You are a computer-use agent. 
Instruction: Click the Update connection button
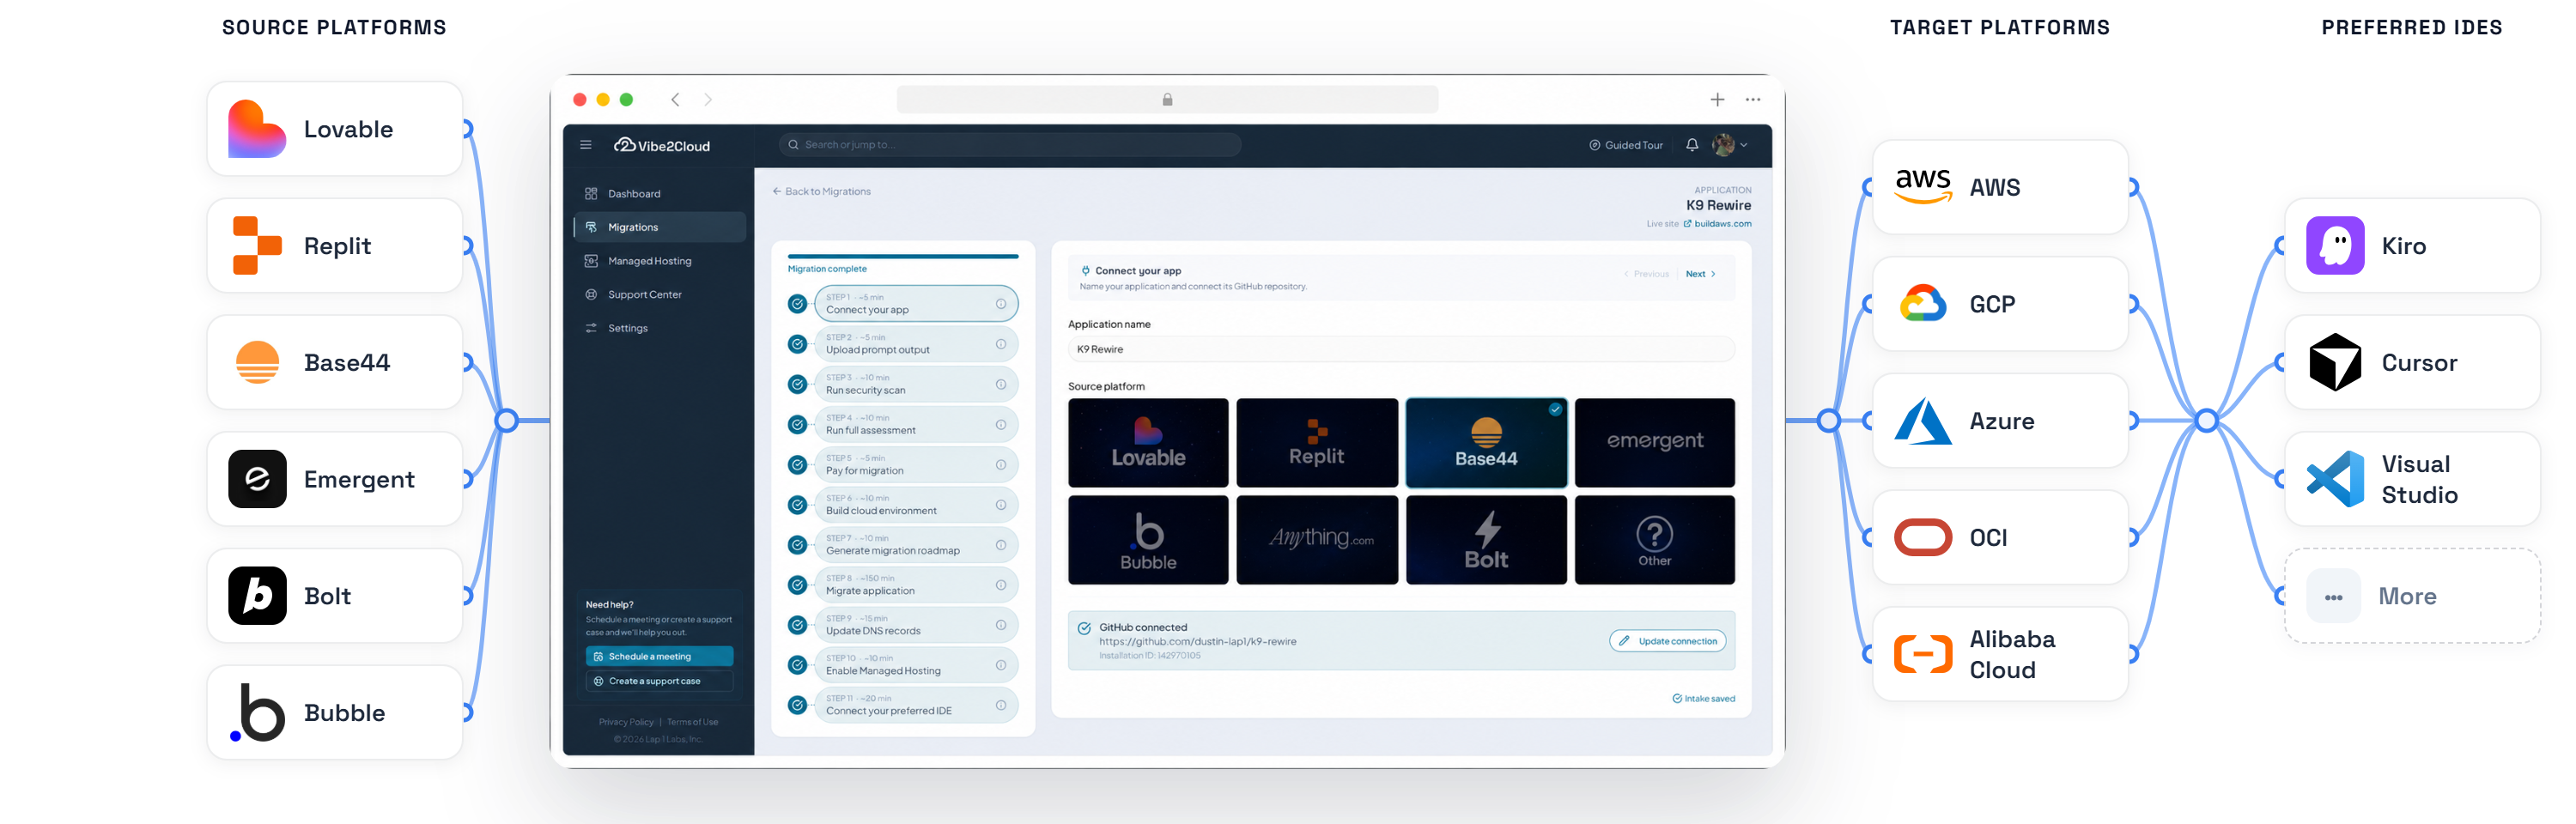point(1667,641)
